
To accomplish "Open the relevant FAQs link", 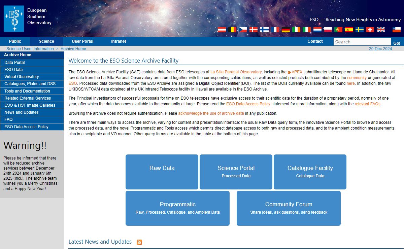I will point(367,104).
